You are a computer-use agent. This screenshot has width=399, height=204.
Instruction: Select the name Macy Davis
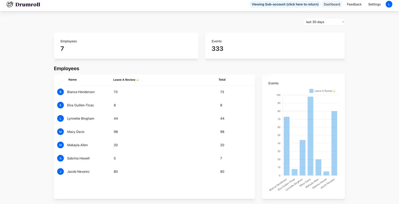point(76,132)
